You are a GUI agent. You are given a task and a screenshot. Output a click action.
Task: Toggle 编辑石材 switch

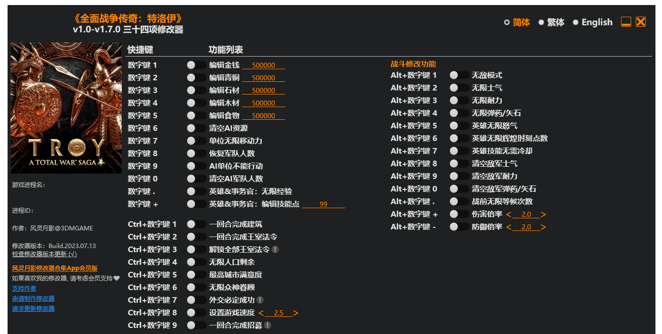[196, 90]
